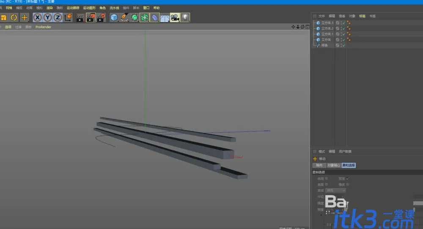Screen dimensions: 423x229
Task: Open the 运动图形 menu
Action: [89, 8]
